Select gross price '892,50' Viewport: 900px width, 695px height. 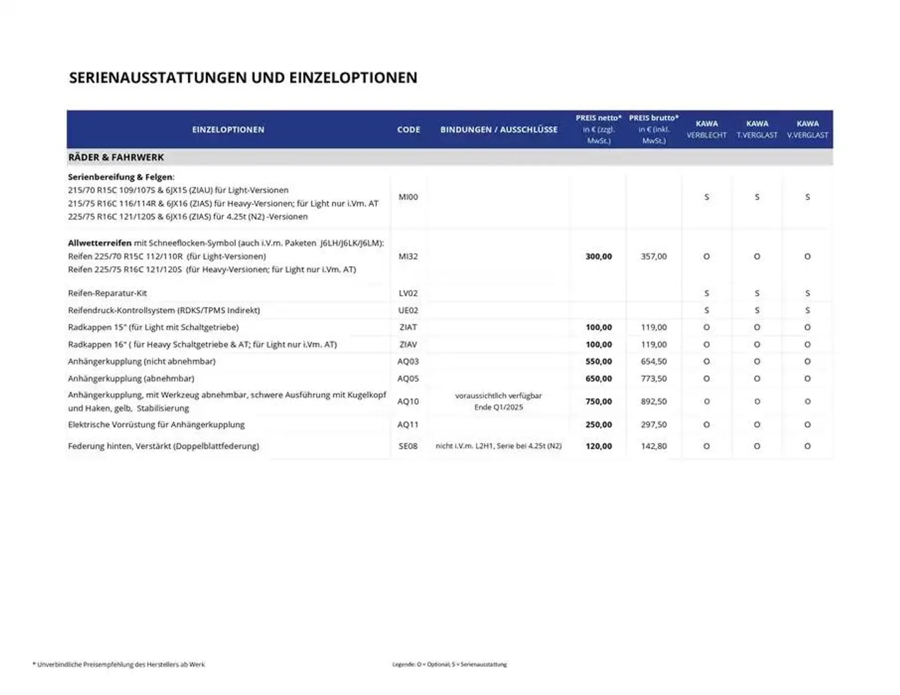[653, 402]
